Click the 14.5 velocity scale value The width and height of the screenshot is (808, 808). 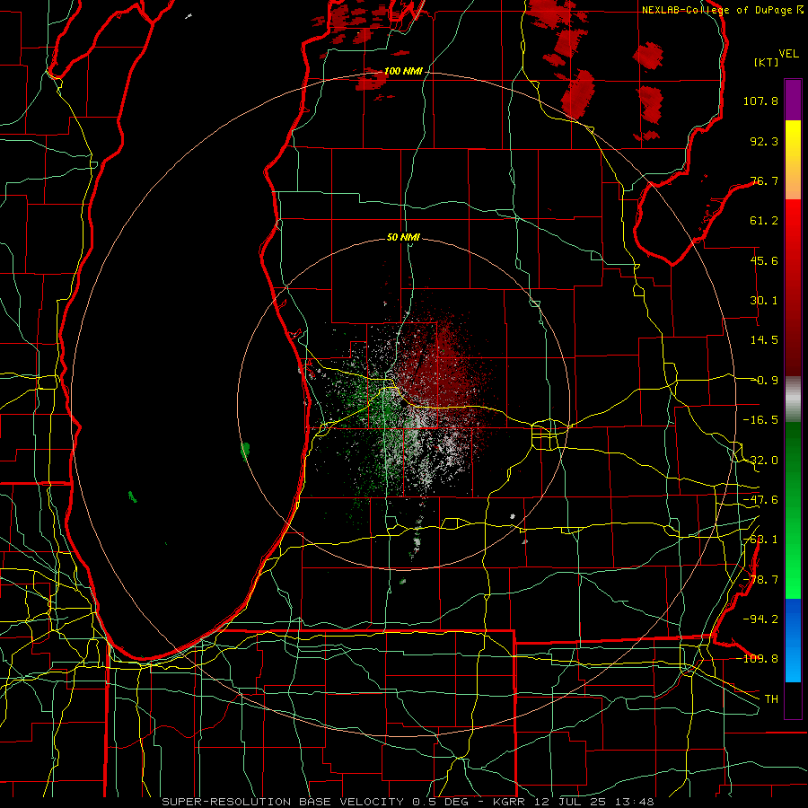coord(764,340)
